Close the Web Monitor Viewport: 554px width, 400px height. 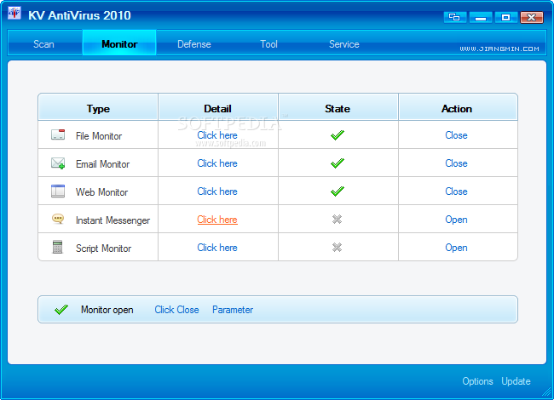click(x=456, y=191)
